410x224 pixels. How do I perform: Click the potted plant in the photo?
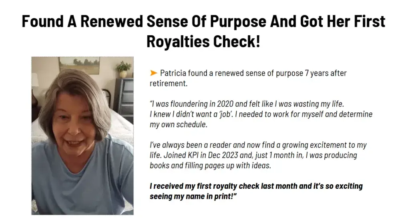pos(123,68)
